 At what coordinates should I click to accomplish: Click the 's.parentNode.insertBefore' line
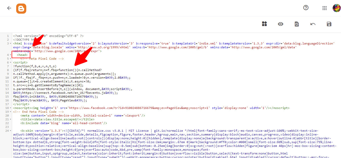[x=73, y=89]
